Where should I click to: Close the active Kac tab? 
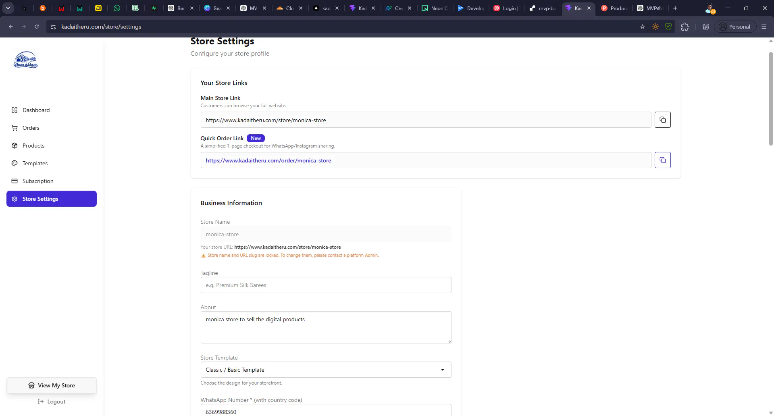tap(589, 8)
